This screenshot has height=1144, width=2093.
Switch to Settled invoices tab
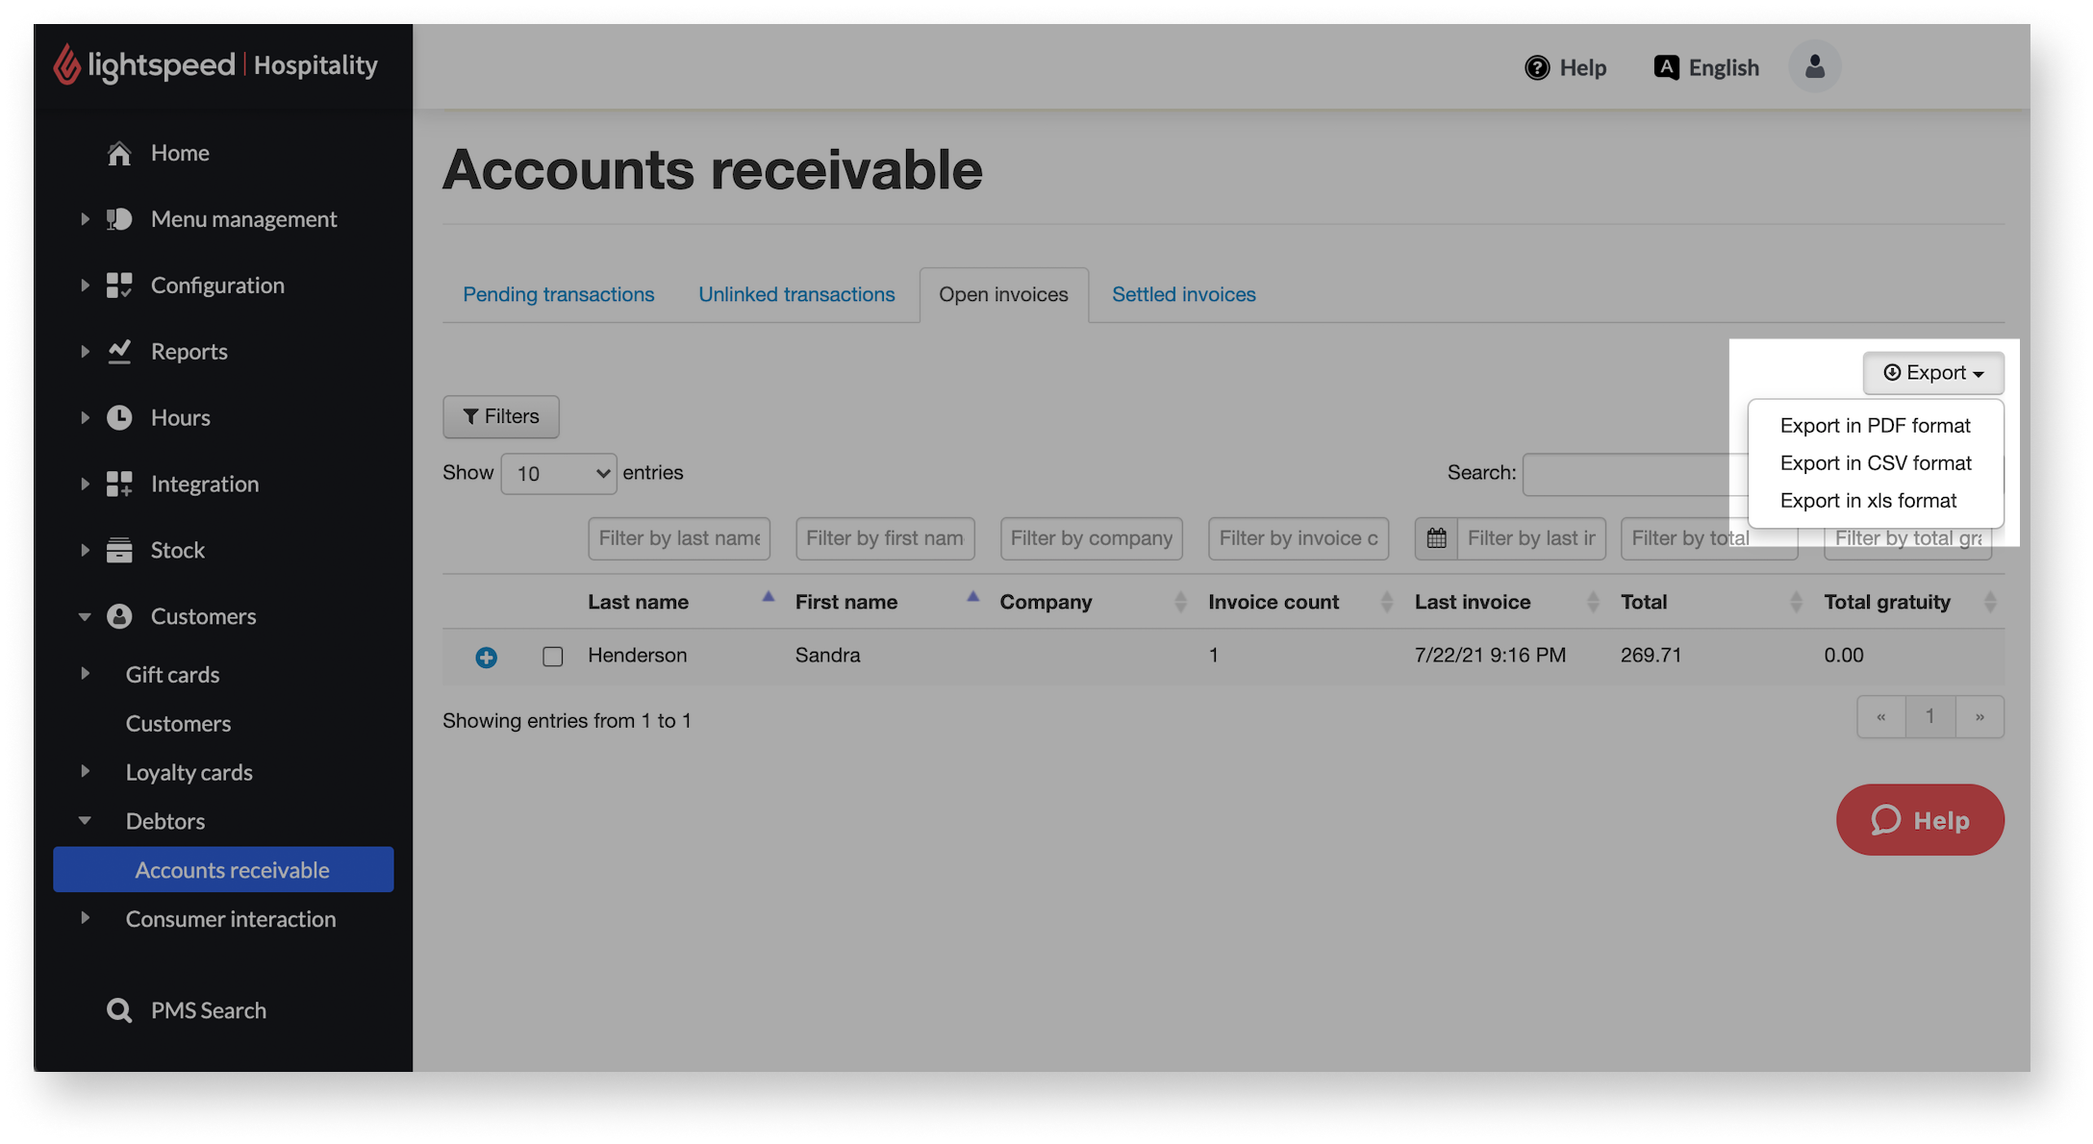click(x=1184, y=295)
